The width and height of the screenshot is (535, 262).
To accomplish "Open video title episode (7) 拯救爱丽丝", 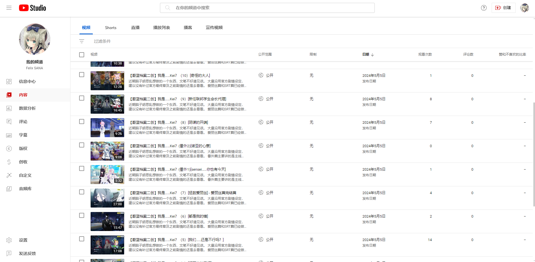I will click(x=182, y=193).
